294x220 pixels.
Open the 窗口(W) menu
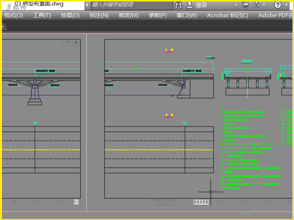(187, 15)
